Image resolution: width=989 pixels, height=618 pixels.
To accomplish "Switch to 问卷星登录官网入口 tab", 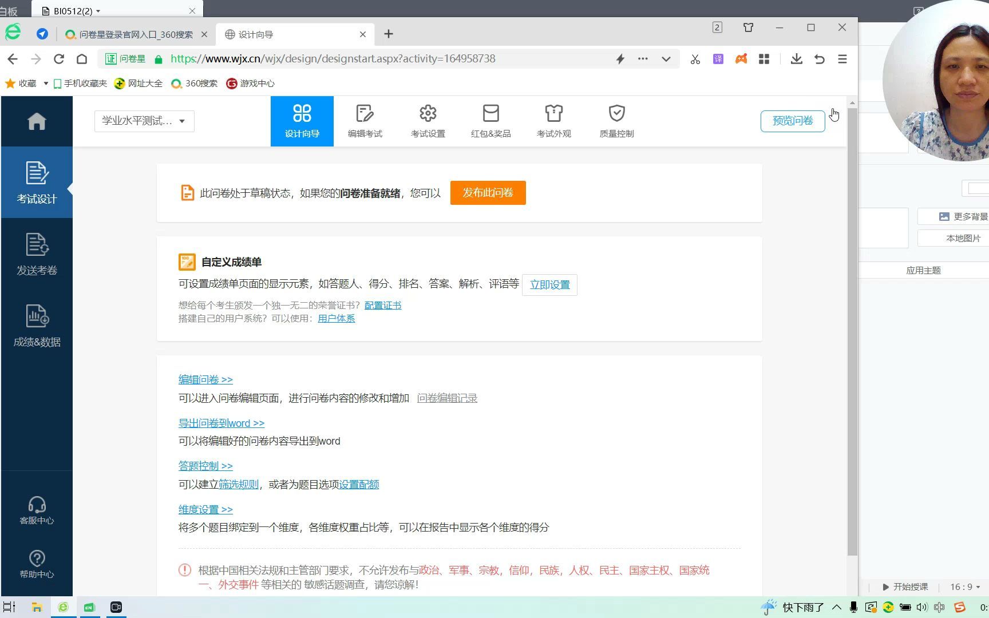I will [x=136, y=34].
